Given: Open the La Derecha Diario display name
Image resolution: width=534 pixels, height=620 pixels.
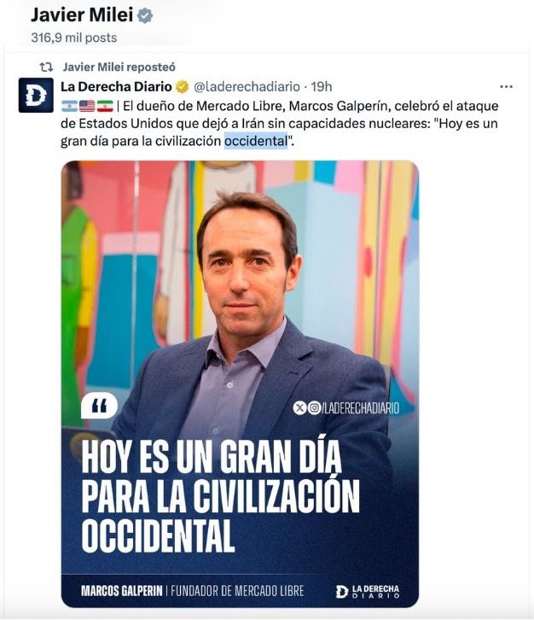Looking at the screenshot, I should (116, 86).
